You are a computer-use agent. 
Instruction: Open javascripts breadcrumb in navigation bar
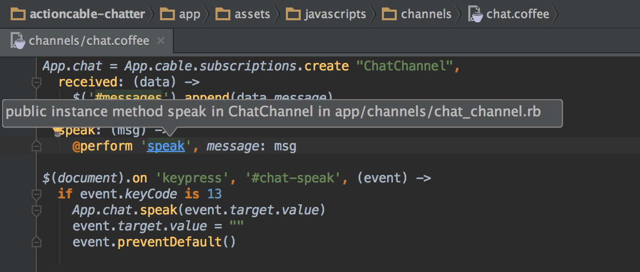pos(335,14)
